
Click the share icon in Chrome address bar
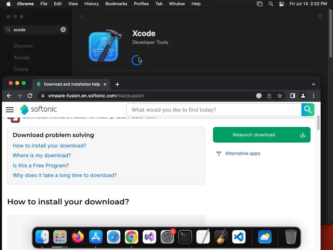tap(269, 96)
